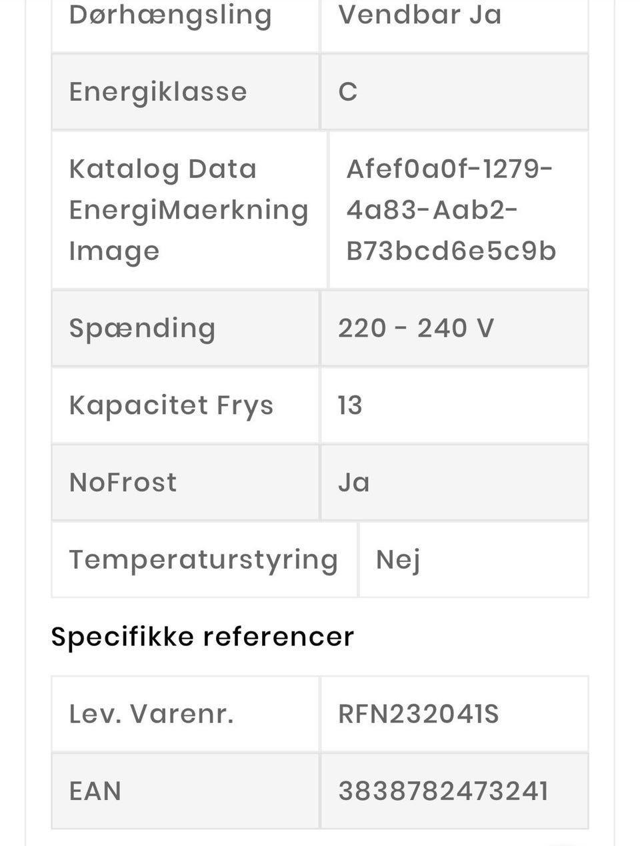This screenshot has height=846, width=640.
Task: Click the EAN label cell
Action: point(95,791)
